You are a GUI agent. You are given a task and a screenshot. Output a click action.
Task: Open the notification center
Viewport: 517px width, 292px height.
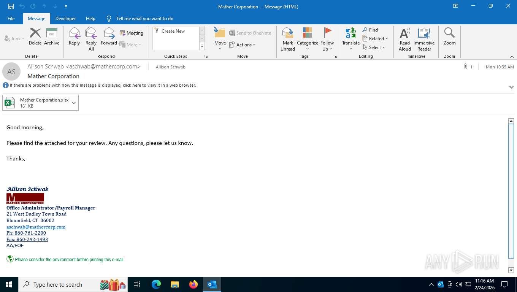pos(504,284)
